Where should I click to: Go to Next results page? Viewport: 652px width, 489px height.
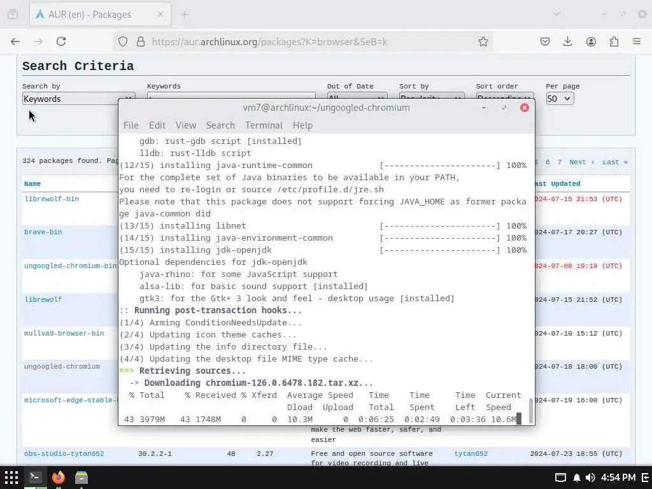tap(581, 162)
